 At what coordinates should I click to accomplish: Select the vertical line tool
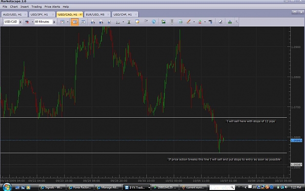coord(172,22)
